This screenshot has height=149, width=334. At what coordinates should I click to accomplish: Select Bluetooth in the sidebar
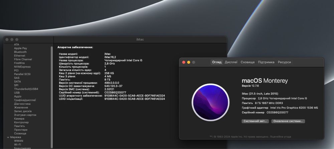[20, 52]
